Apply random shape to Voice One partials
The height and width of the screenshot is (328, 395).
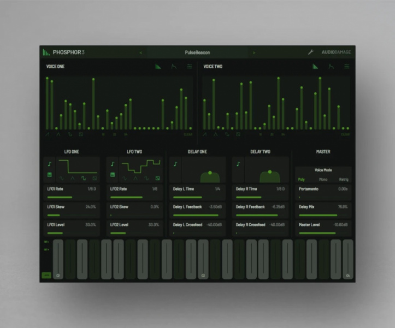[81, 134]
